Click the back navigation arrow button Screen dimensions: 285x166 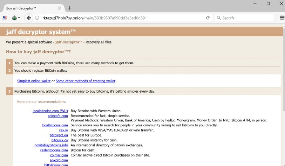pyautogui.click(x=28, y=18)
